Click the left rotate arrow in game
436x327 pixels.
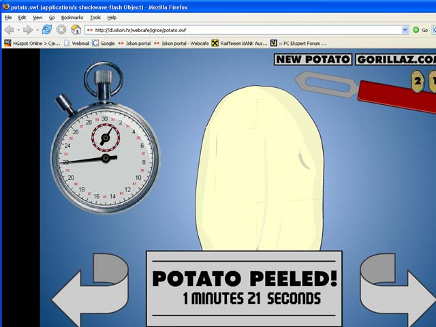pyautogui.click(x=89, y=290)
